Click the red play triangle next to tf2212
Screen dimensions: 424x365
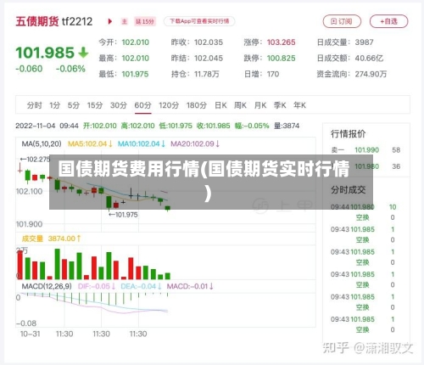110,21
